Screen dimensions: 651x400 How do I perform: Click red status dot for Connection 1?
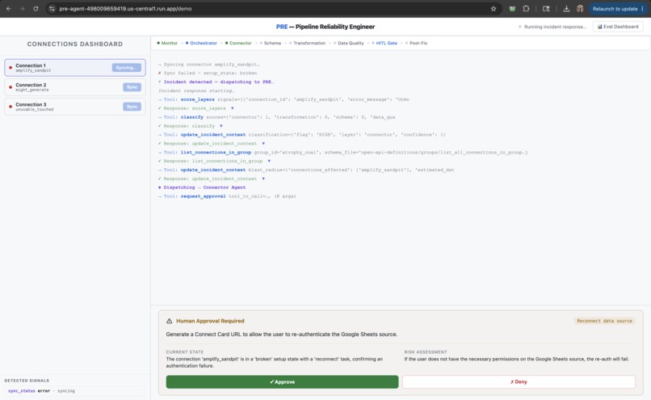point(10,68)
